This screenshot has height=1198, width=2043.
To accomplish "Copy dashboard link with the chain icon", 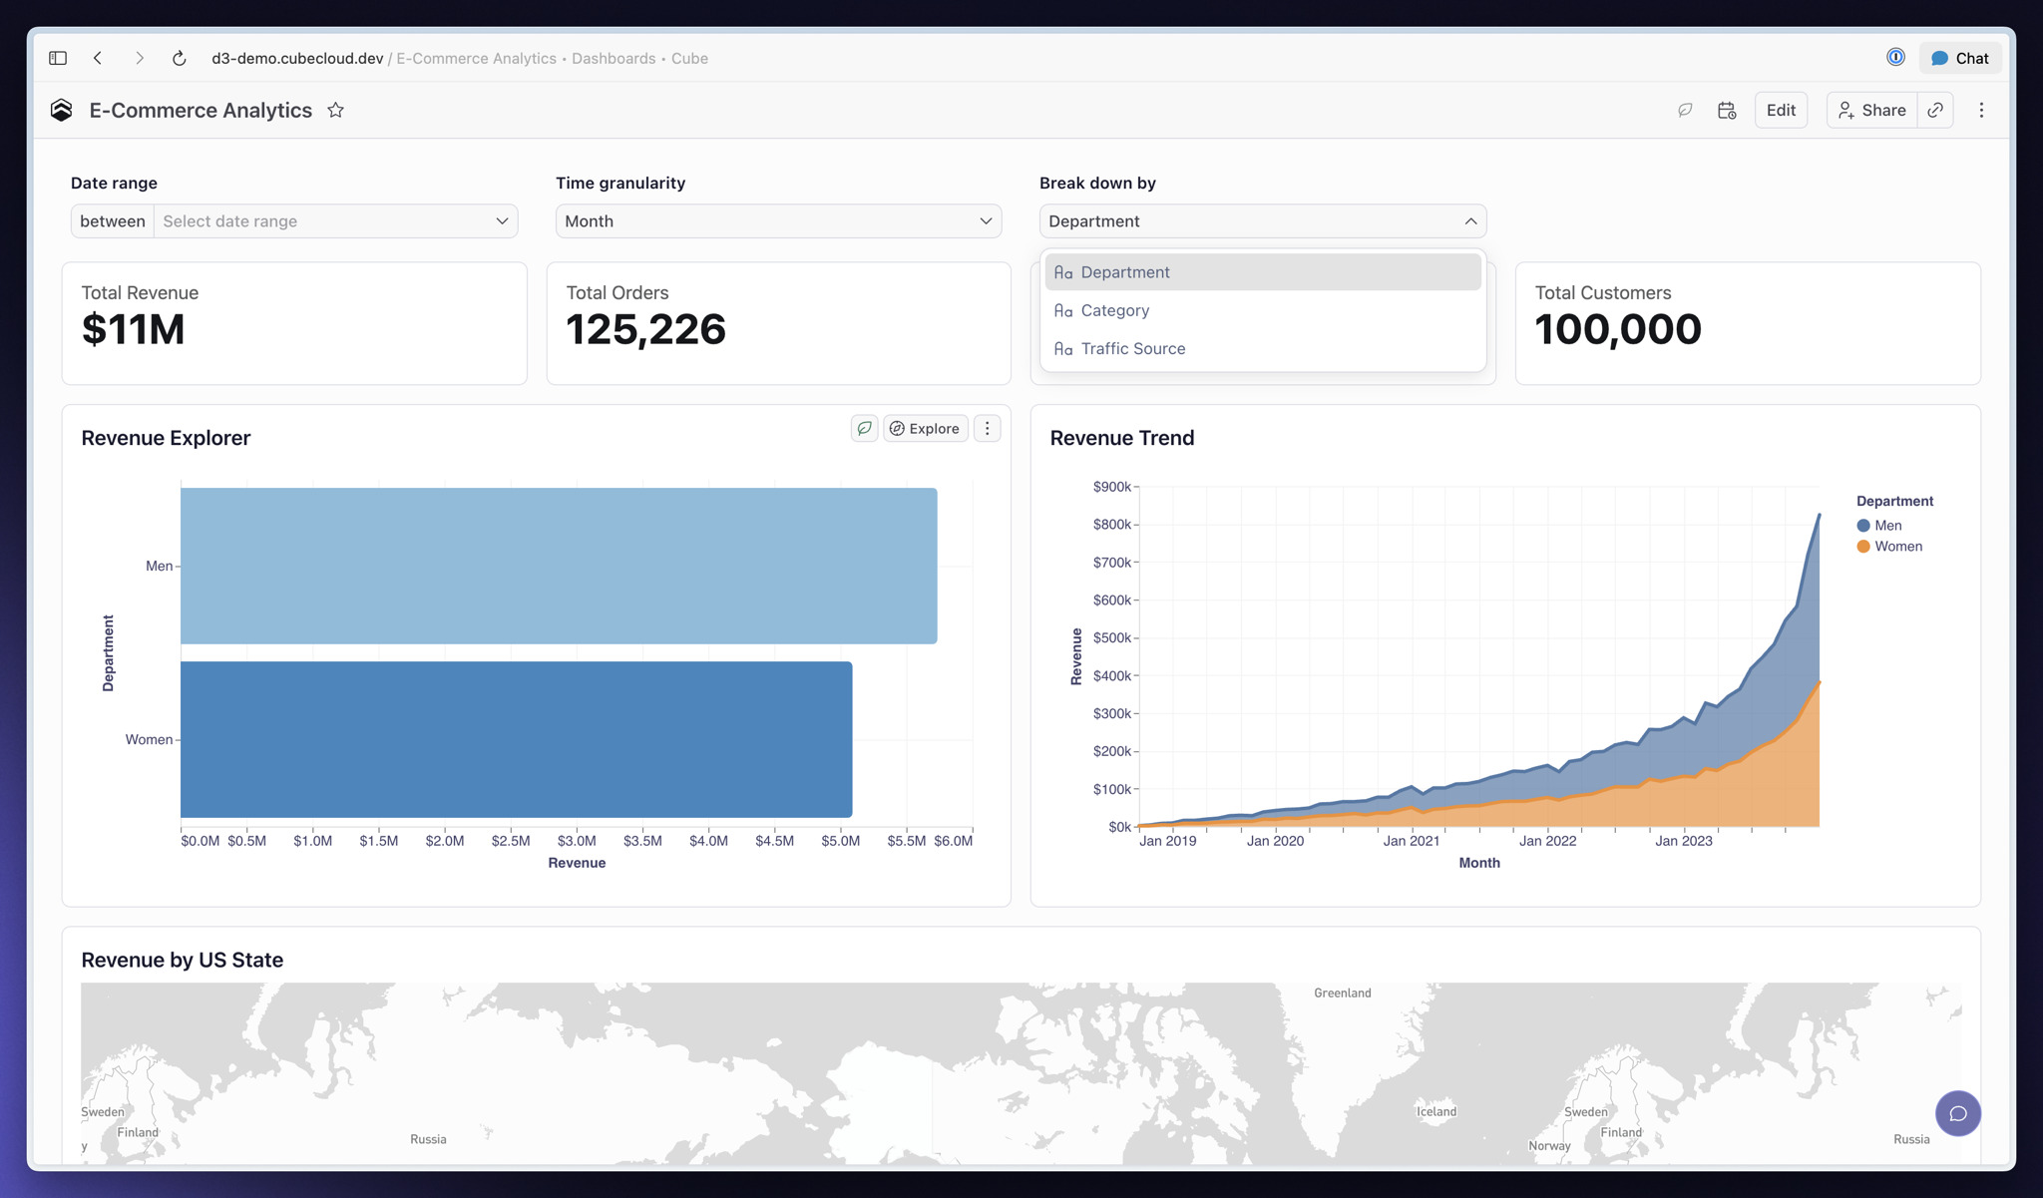I will click(1935, 110).
